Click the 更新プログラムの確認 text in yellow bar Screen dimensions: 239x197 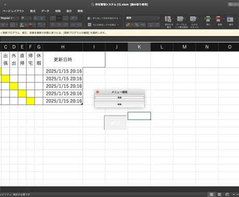(76, 33)
